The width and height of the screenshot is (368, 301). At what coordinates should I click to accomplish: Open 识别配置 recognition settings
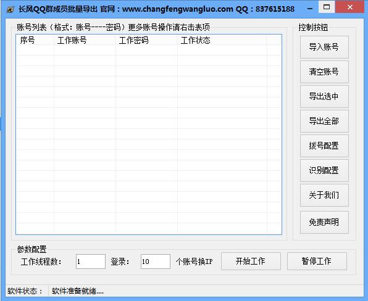pos(324,170)
